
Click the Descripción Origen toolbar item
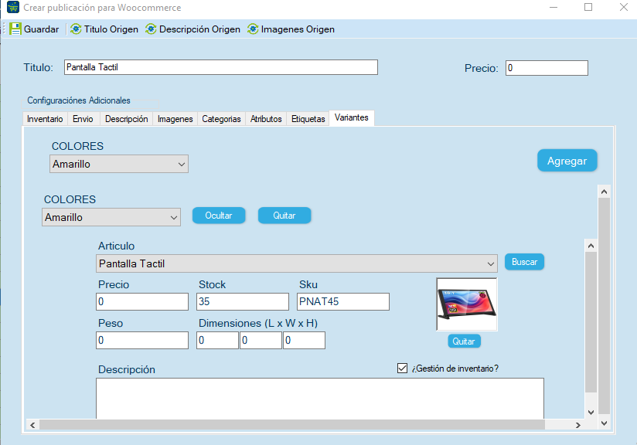tap(193, 29)
